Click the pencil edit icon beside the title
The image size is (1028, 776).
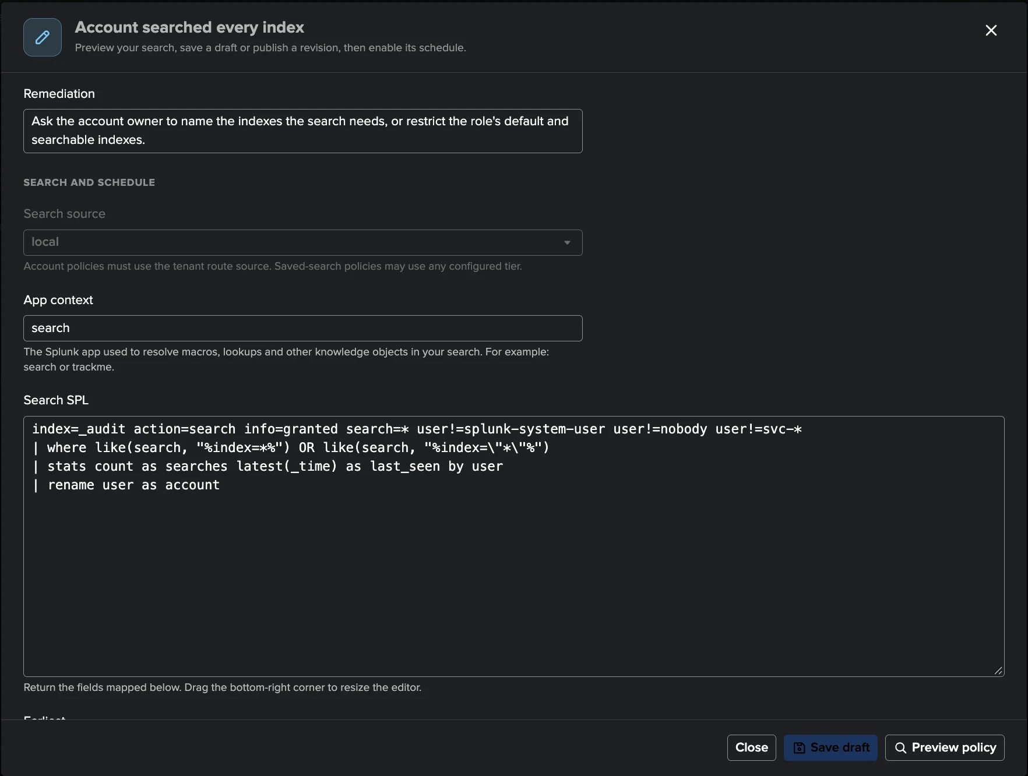[43, 37]
